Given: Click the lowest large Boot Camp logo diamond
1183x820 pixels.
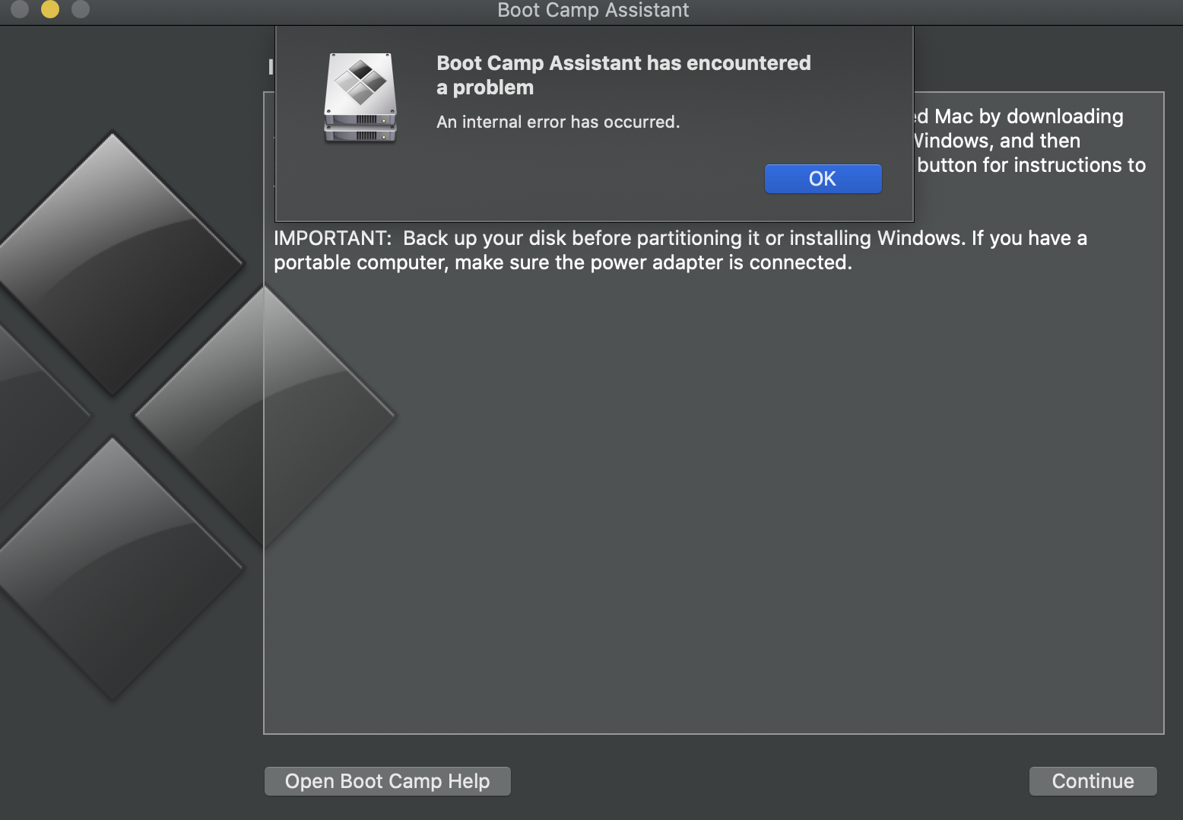Looking at the screenshot, I should tap(113, 568).
